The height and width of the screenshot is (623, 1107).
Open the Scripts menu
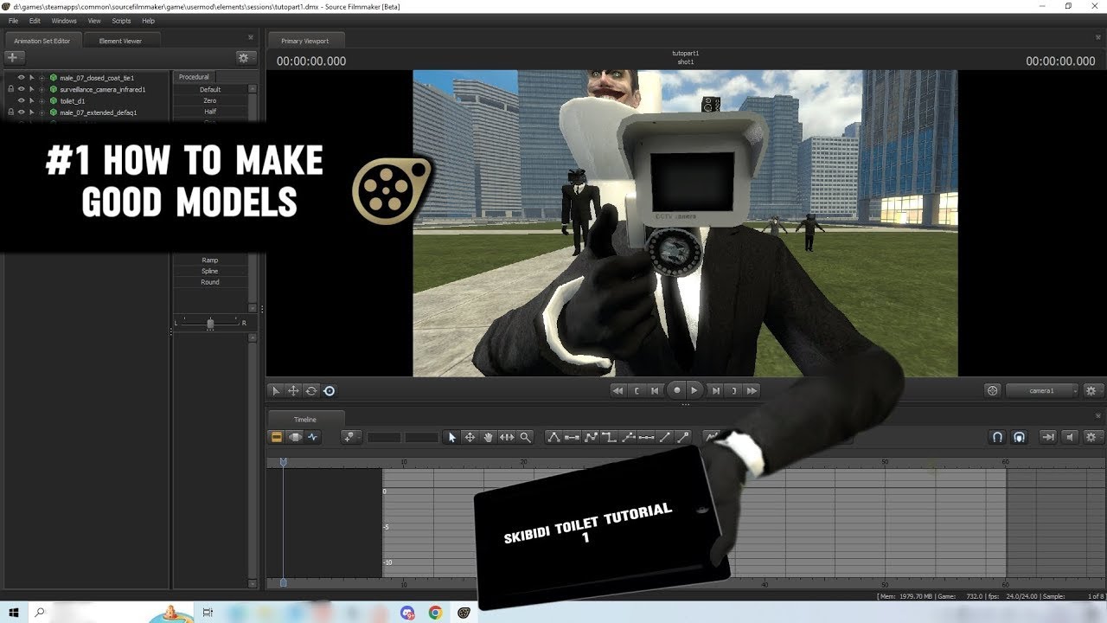(x=121, y=21)
